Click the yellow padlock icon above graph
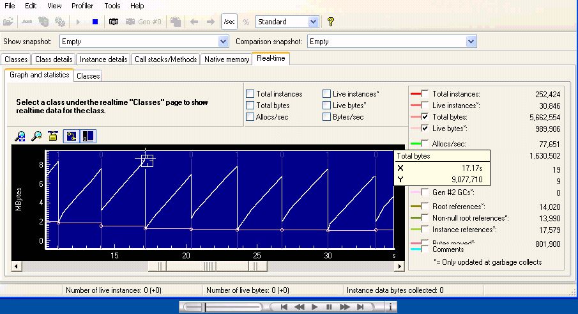 coord(53,136)
